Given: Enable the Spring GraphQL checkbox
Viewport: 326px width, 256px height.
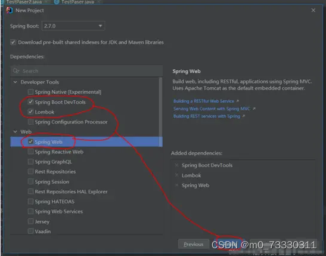Looking at the screenshot, I should coord(30,162).
